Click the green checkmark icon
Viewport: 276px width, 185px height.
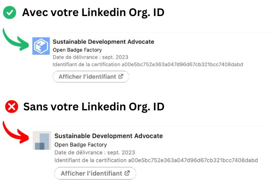[9, 13]
